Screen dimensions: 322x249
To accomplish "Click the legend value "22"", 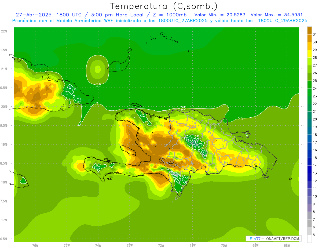I will 315,104.
